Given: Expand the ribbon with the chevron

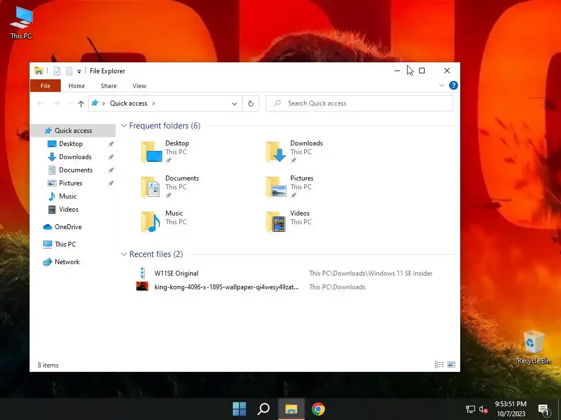Looking at the screenshot, I should 441,85.
